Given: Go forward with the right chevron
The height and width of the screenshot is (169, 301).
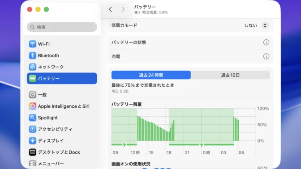Looking at the screenshot, I should tap(123, 9).
